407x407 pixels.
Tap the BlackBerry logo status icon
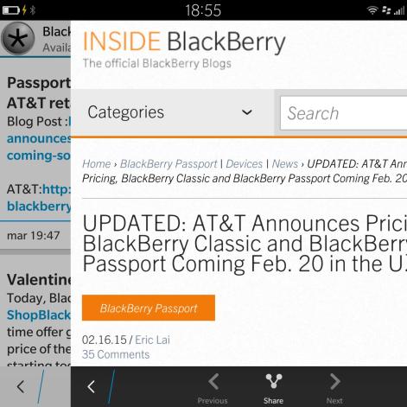pos(386,10)
